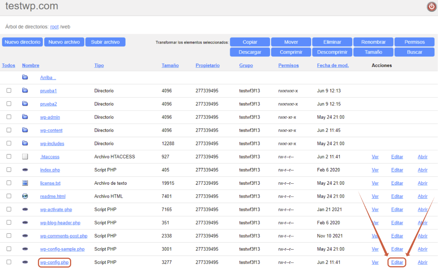Image resolution: width=438 pixels, height=268 pixels.
Task: Toggle the wp-includes checkbox
Action: (9, 143)
